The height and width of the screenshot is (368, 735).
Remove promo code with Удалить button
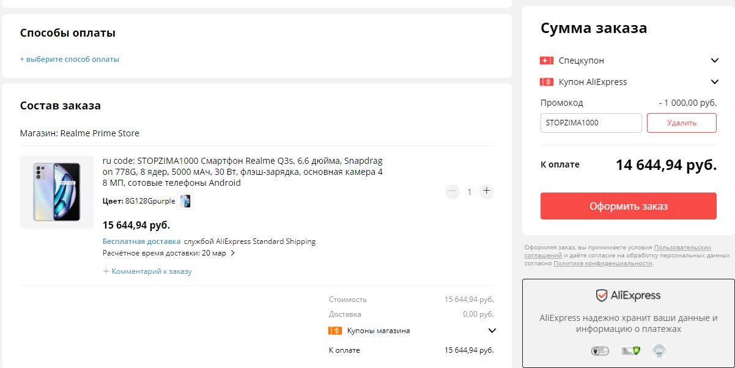[x=682, y=123]
